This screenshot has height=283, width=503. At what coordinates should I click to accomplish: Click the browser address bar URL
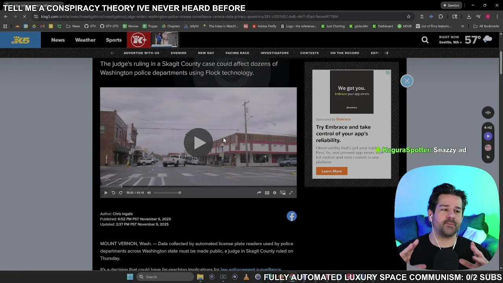[189, 17]
